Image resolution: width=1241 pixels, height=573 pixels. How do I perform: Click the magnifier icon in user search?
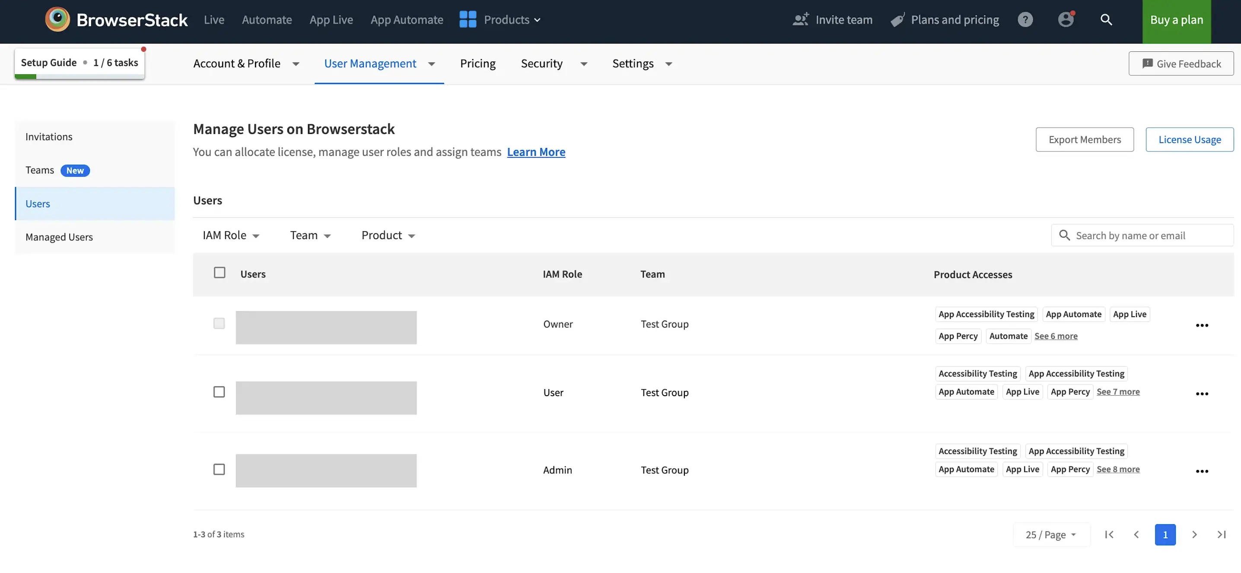[x=1064, y=235]
